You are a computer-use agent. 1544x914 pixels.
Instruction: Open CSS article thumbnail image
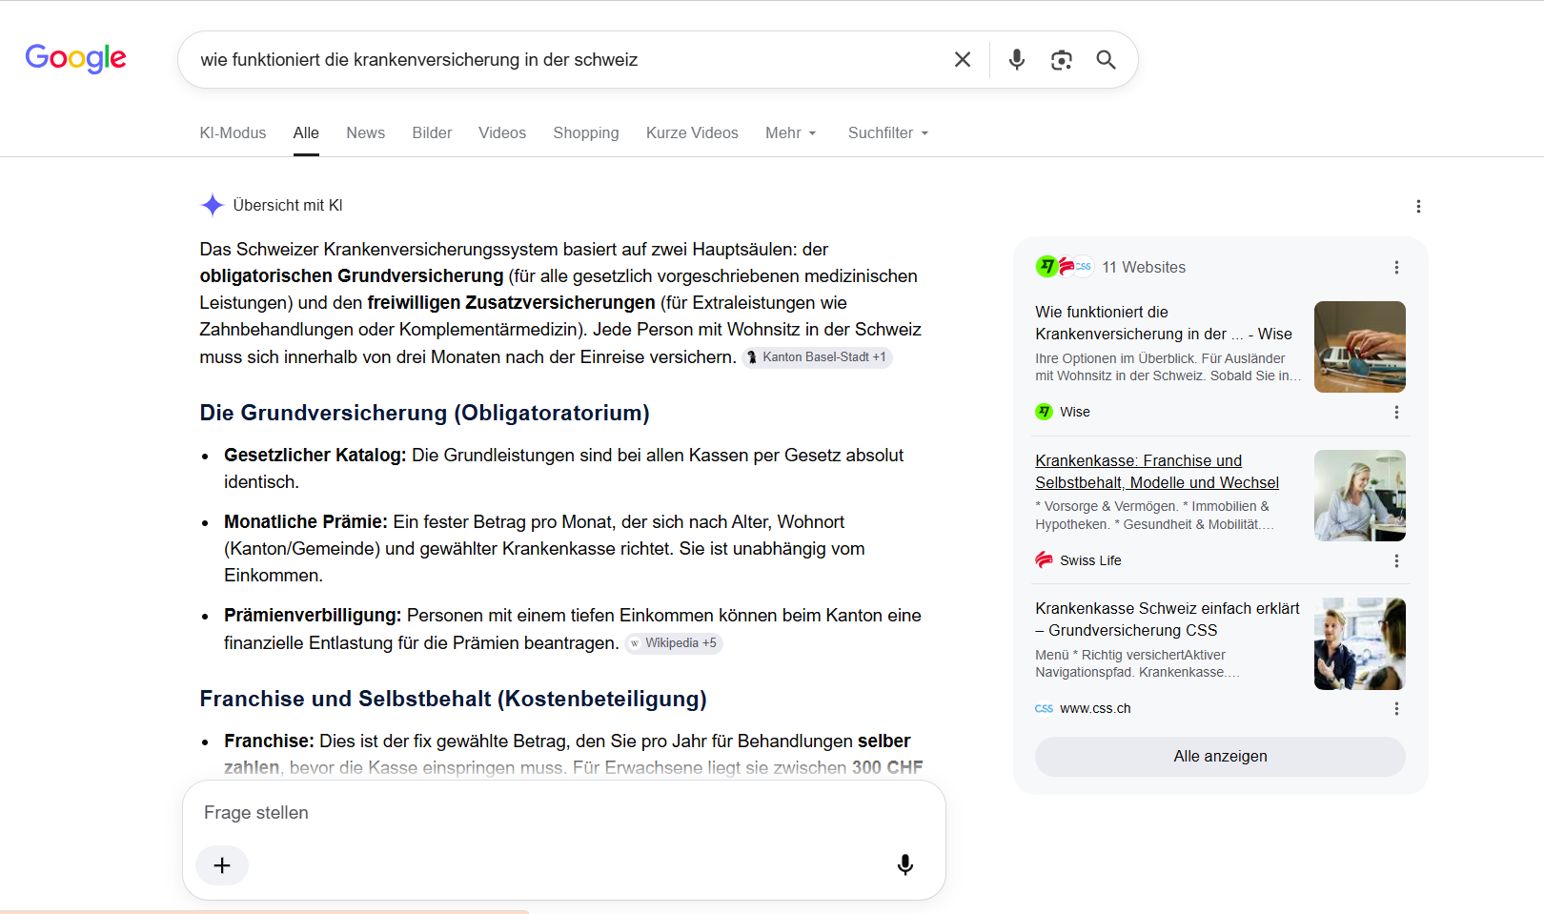click(x=1359, y=644)
